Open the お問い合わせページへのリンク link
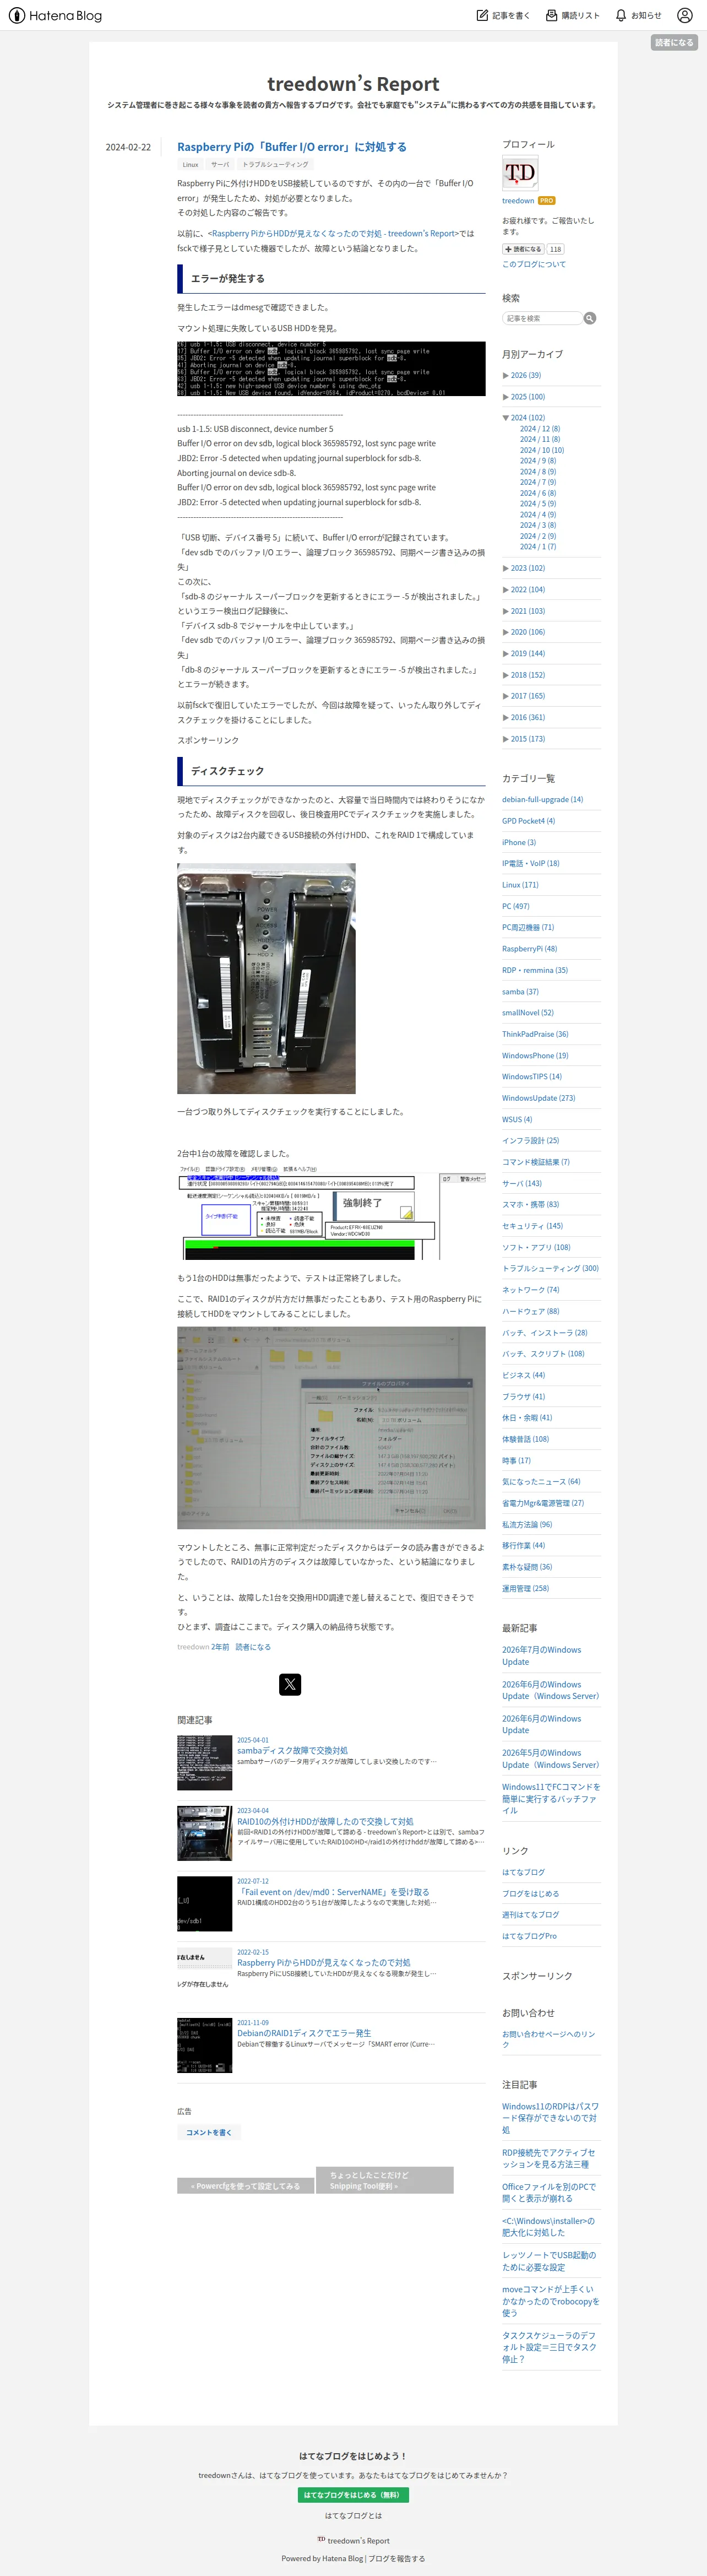The width and height of the screenshot is (707, 2576). point(549,2039)
